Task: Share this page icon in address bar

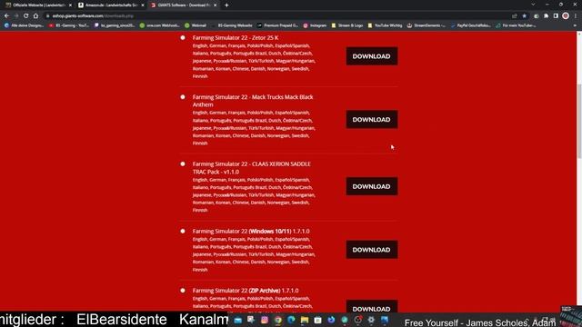Action: pyautogui.click(x=515, y=16)
